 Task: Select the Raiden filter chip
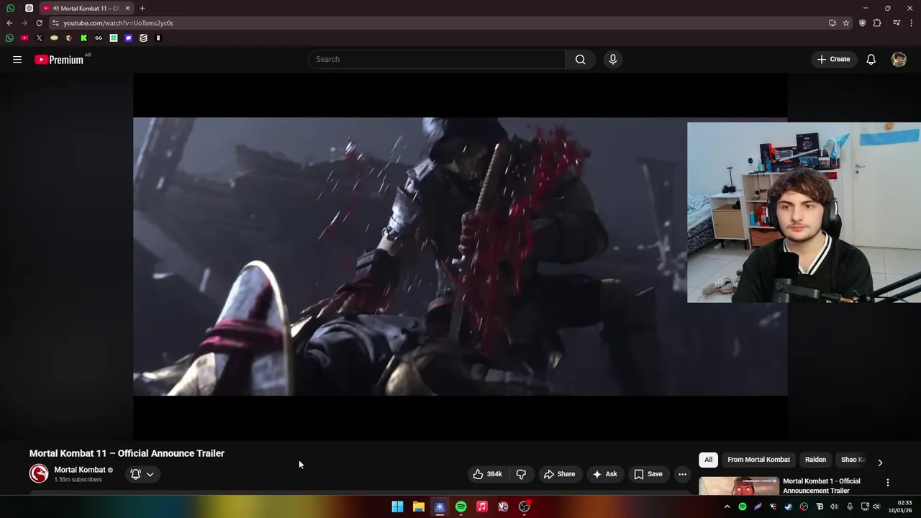(815, 460)
